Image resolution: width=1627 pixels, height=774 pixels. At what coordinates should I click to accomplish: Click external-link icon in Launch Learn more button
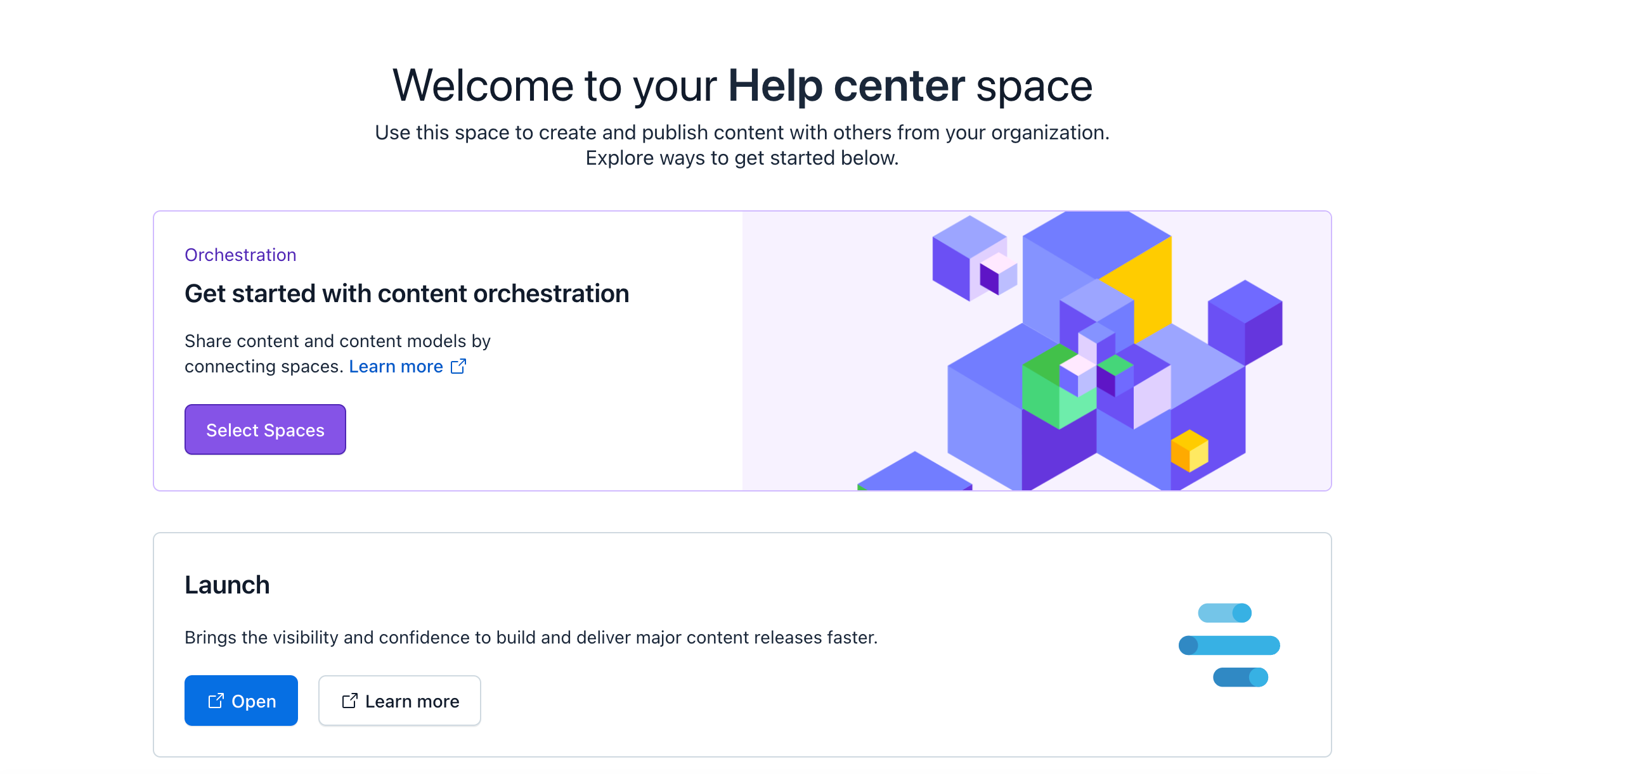[x=349, y=701]
